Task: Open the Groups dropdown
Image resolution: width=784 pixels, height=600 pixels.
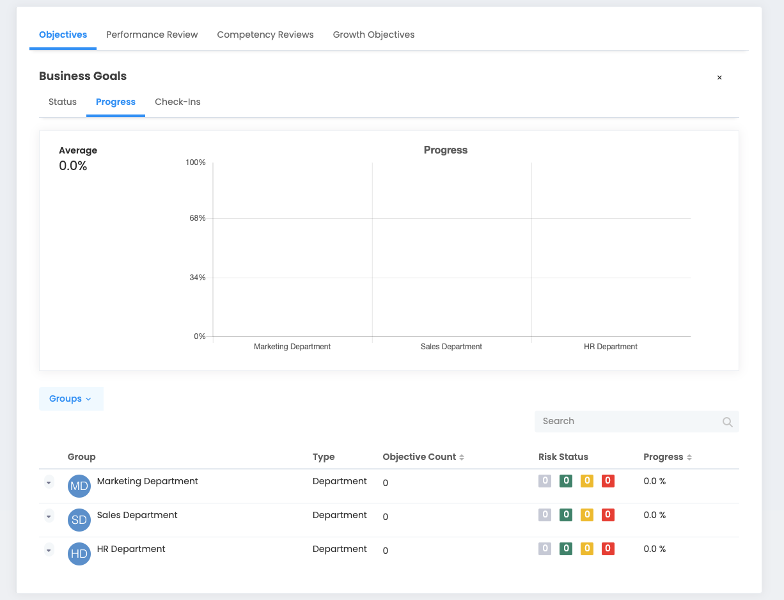Action: point(71,399)
